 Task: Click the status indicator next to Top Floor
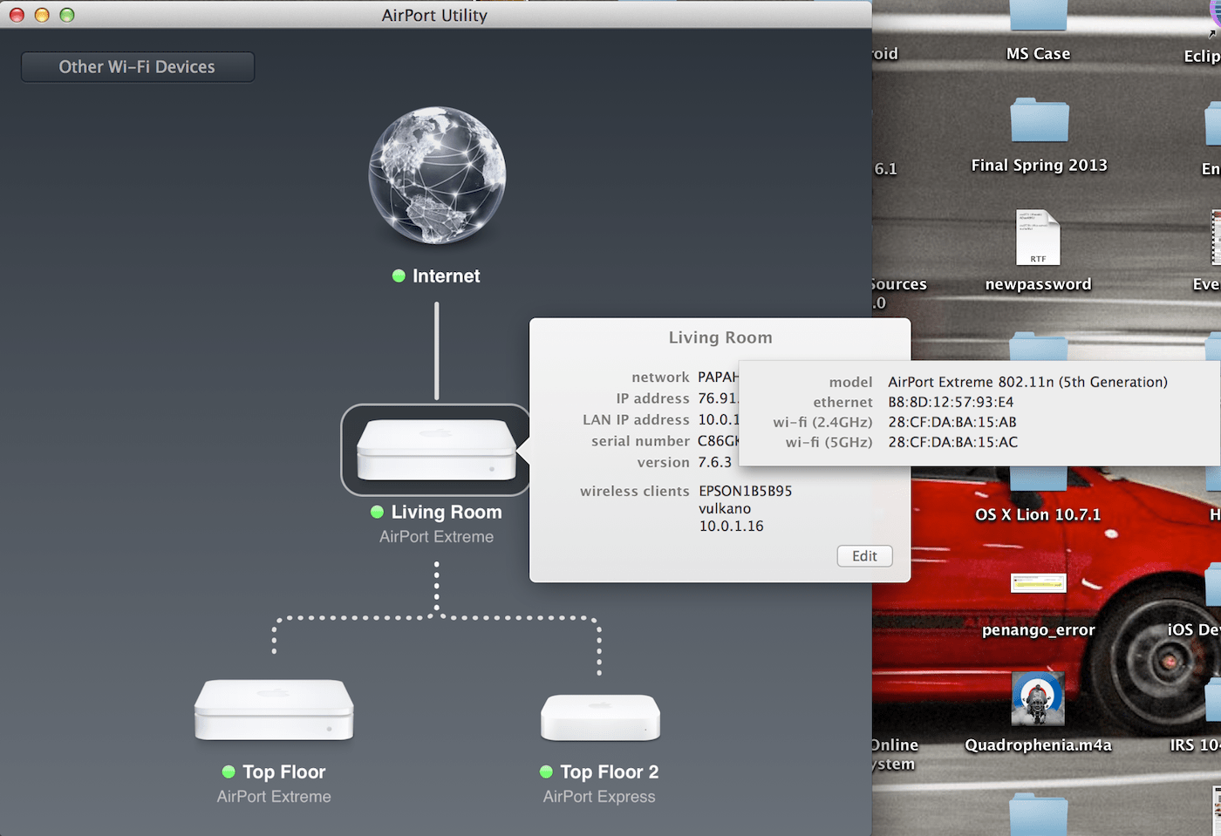tap(229, 771)
